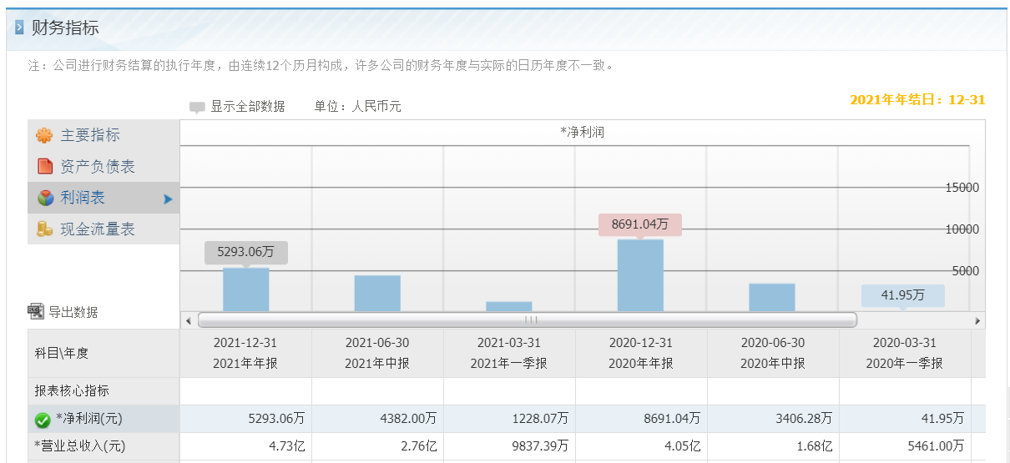Click the 41.95万 chart tooltip label
Screen dimensions: 1010x463
click(903, 295)
